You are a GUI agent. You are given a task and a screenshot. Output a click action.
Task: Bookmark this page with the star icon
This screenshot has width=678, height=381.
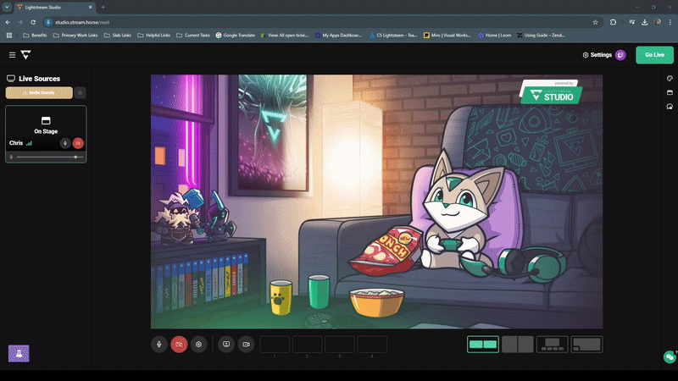(x=595, y=22)
